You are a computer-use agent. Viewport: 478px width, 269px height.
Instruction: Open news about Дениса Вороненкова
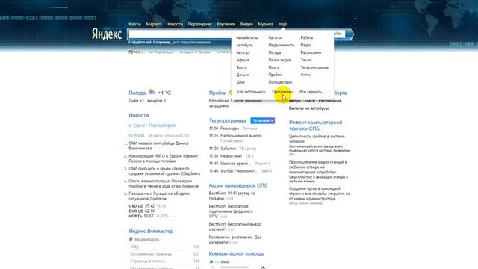coord(158,146)
